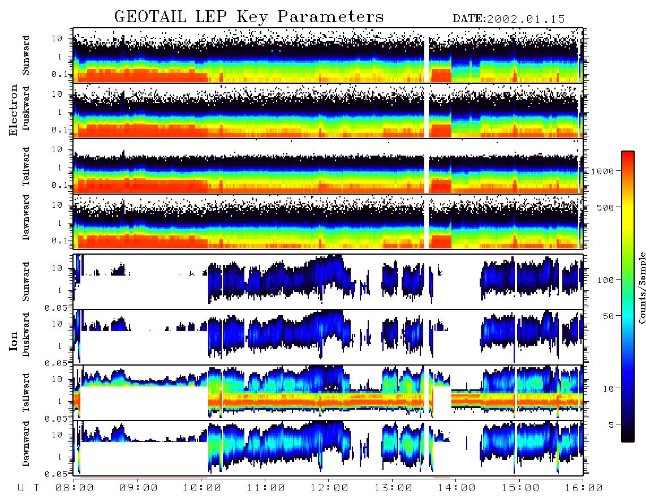Click the 0.05 tick of Ion Dawnward panel
Image resolution: width=646 pixels, height=498 pixels.
55,474
